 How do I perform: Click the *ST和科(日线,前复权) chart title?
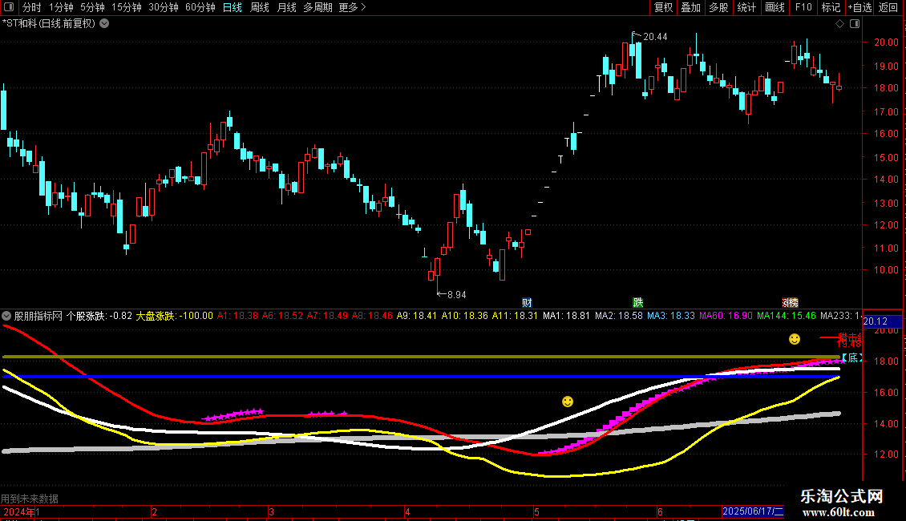coord(49,24)
